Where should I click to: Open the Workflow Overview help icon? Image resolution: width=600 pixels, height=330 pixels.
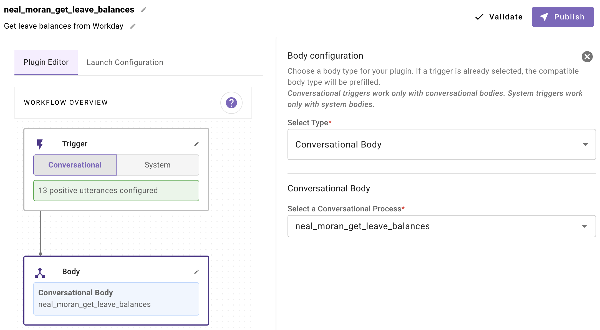pyautogui.click(x=231, y=103)
